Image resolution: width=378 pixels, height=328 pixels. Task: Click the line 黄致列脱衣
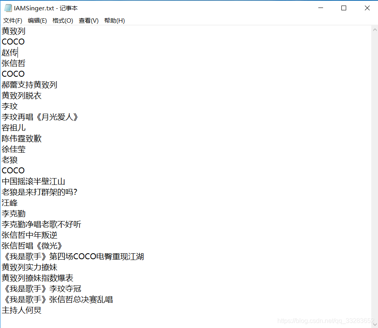click(21, 95)
